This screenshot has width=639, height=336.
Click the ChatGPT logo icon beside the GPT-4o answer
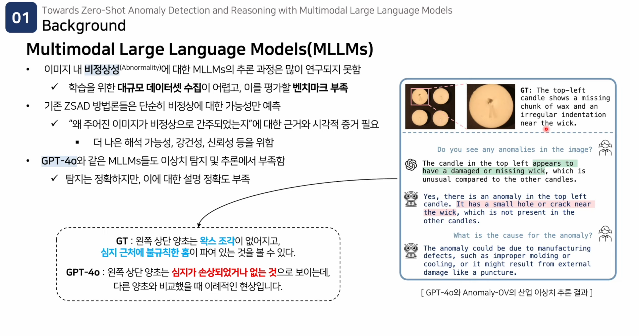(x=411, y=165)
